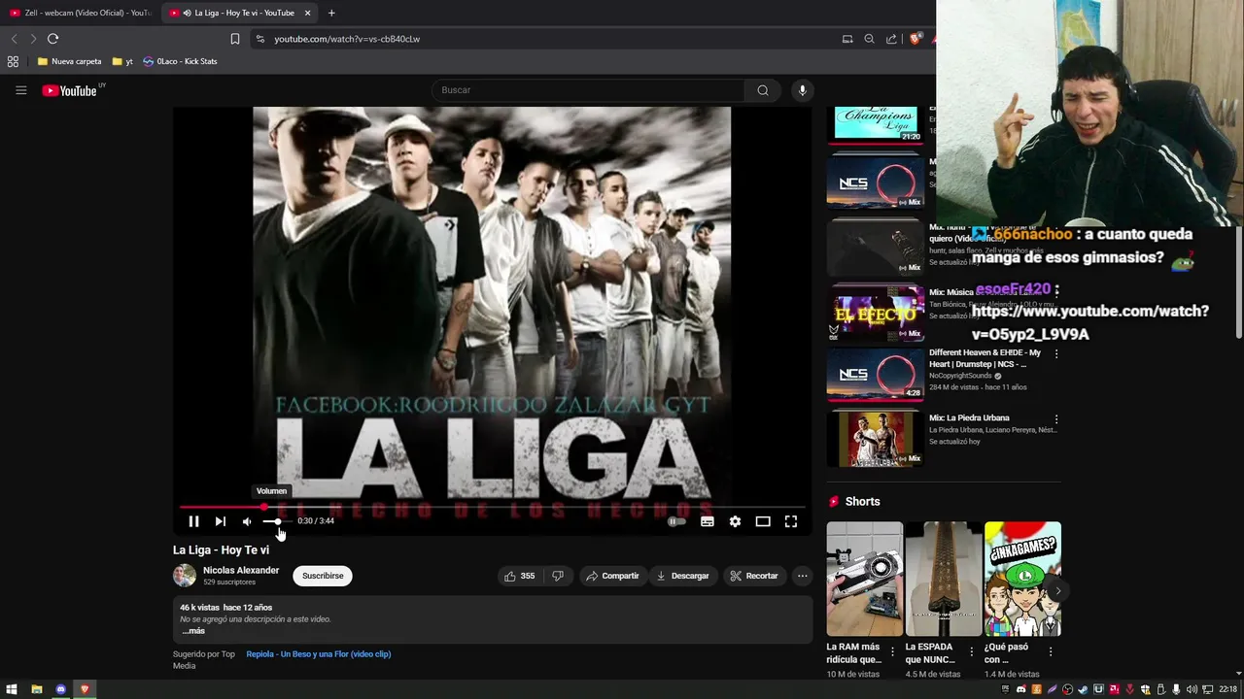Open options for ¿Qué pasó con short
Viewport: 1244px width, 699px height.
pos(1050,651)
